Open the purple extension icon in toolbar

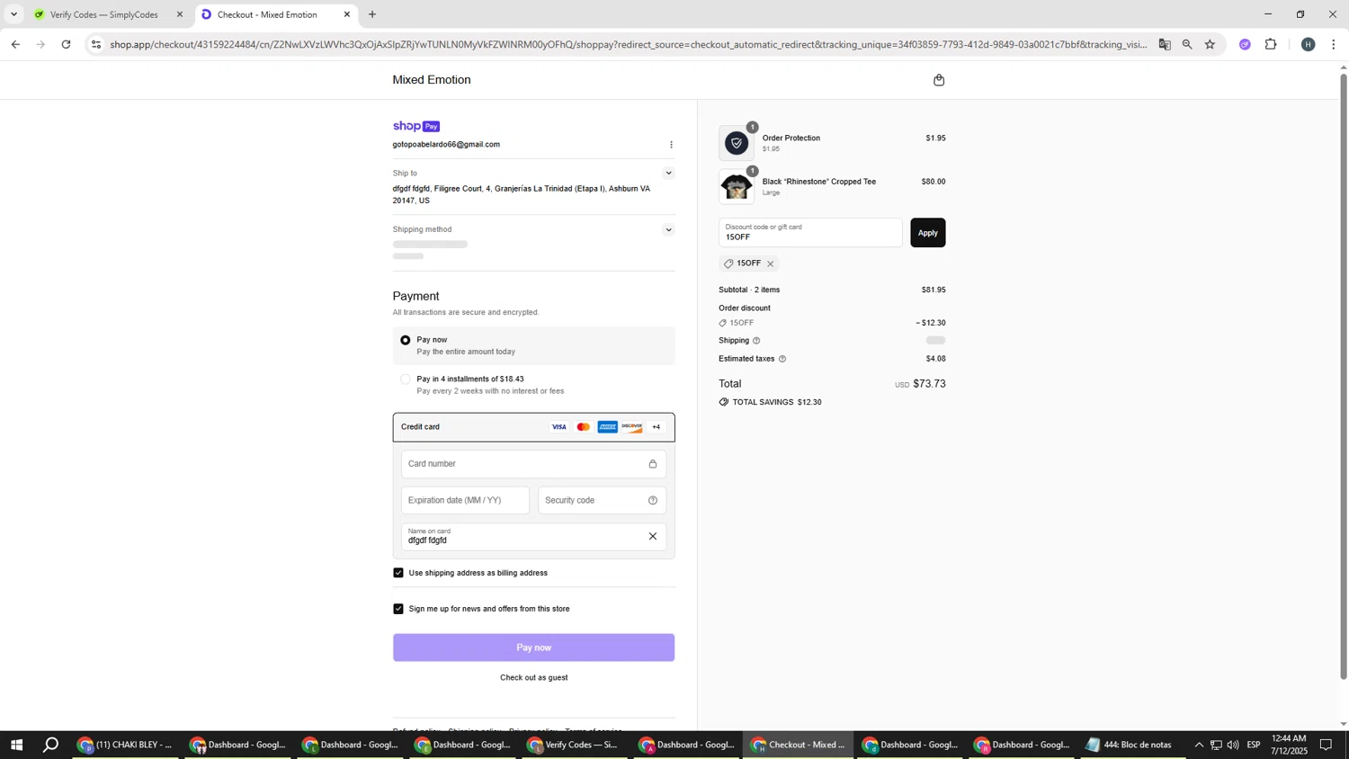point(1245,44)
